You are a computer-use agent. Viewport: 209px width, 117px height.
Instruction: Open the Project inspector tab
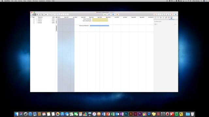tap(155, 17)
